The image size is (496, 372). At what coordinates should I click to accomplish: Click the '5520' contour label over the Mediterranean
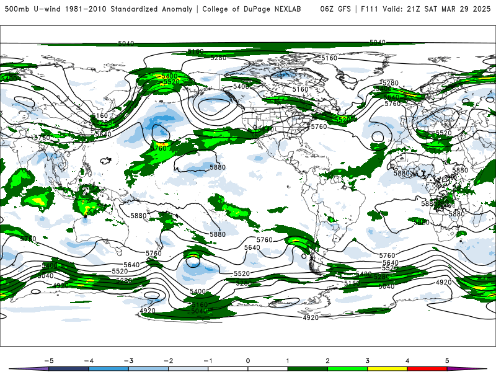(443, 133)
